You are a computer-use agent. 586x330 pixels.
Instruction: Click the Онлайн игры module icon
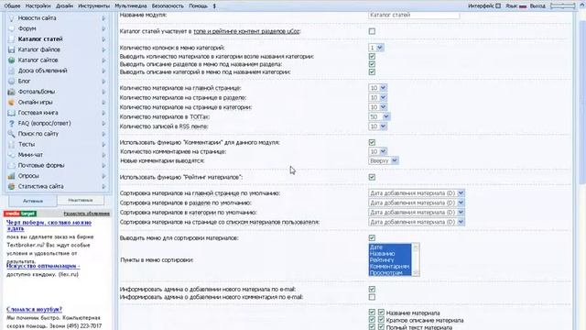click(12, 102)
